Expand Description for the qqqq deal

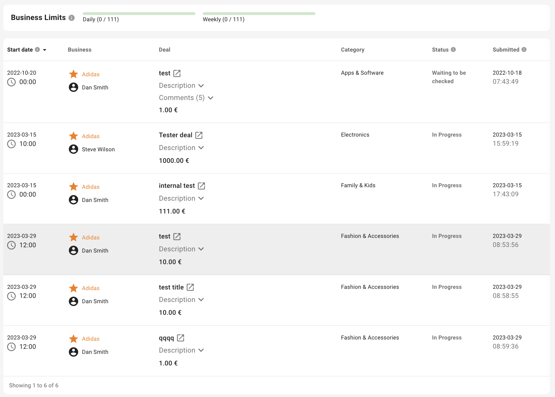tap(181, 350)
